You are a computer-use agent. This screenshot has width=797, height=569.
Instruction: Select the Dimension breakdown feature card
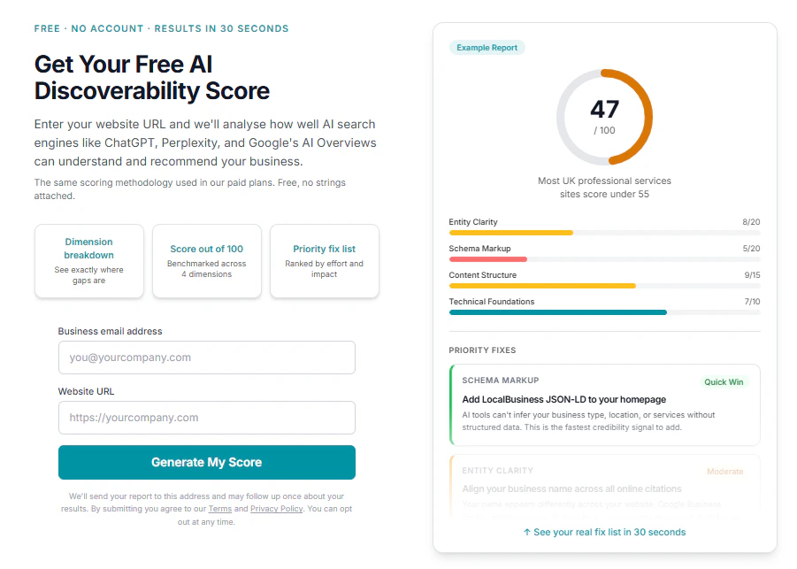[x=88, y=261]
